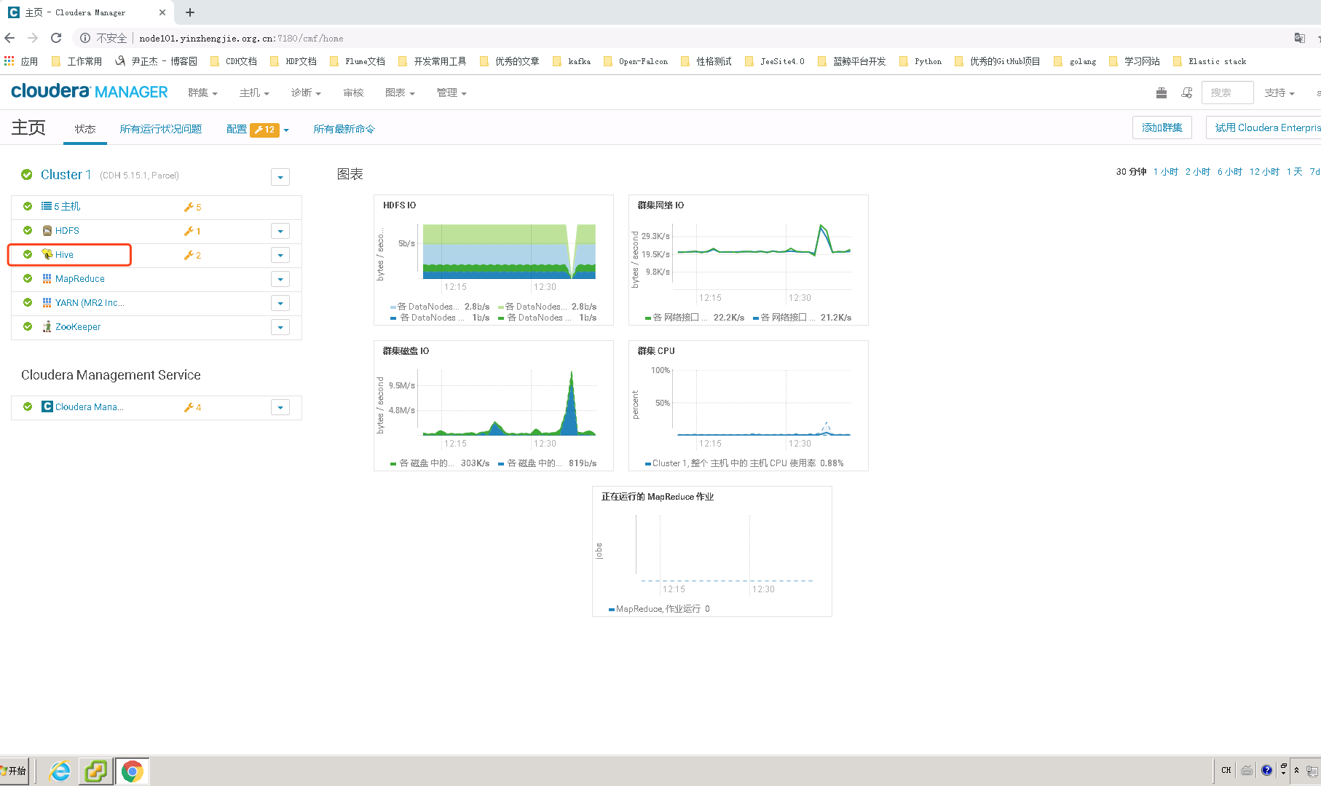Open the Hive service via its bee icon
The image size is (1321, 786).
pos(47,255)
